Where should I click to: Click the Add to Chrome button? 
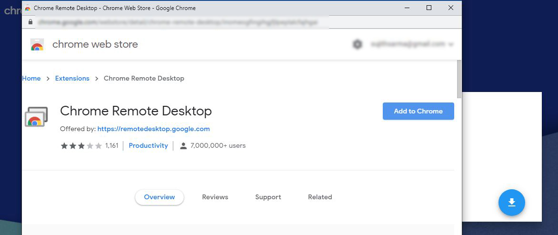pos(418,111)
